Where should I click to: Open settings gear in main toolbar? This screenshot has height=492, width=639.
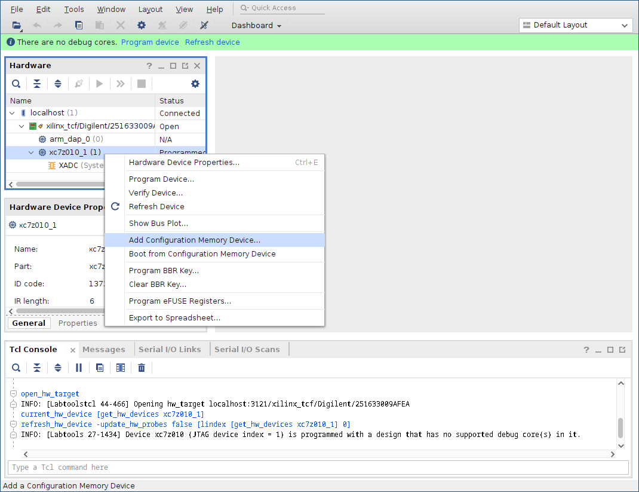point(142,25)
